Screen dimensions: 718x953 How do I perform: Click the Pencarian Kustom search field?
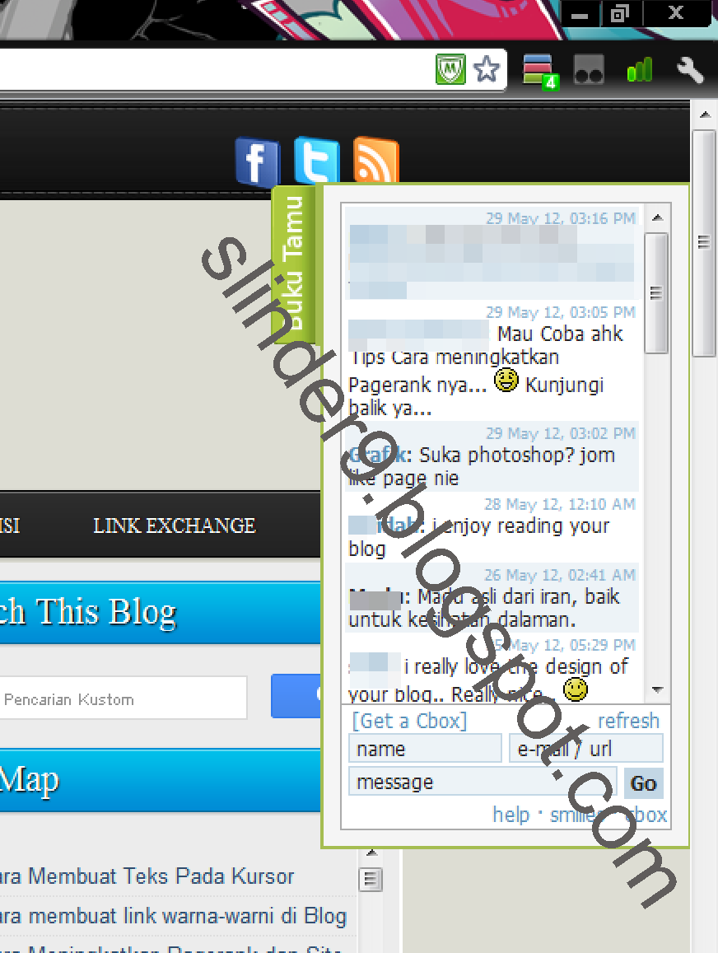point(124,698)
